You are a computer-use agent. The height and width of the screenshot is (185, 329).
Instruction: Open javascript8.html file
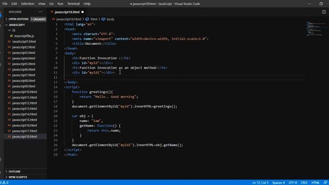point(24,81)
